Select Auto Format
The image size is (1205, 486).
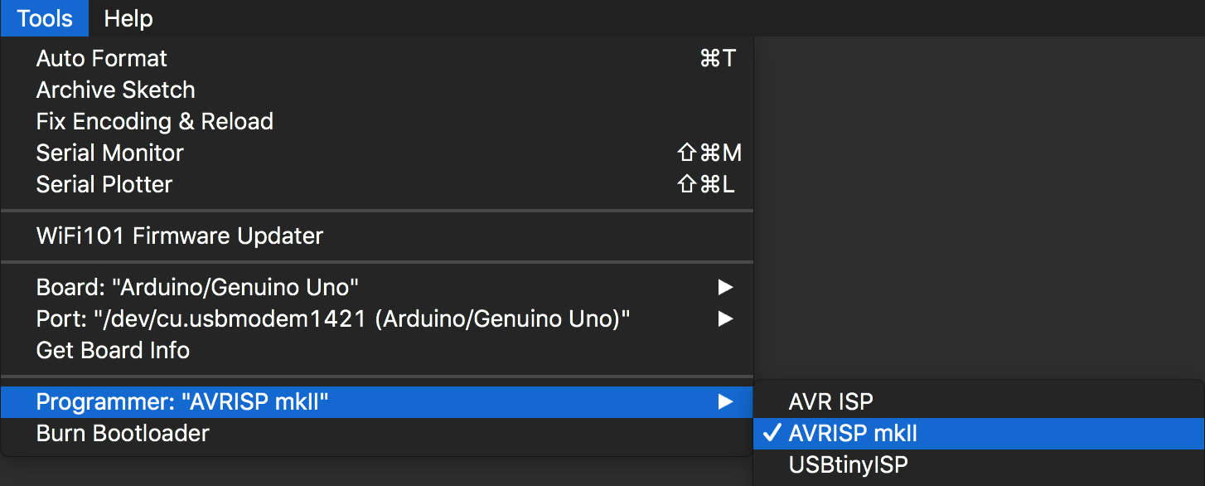click(x=100, y=58)
